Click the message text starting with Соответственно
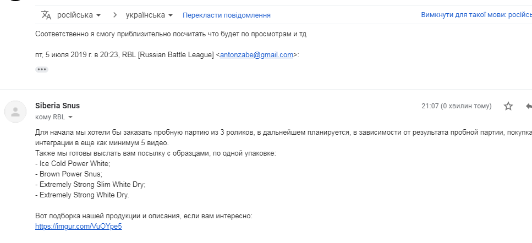Image resolution: width=532 pixels, height=243 pixels. click(171, 34)
